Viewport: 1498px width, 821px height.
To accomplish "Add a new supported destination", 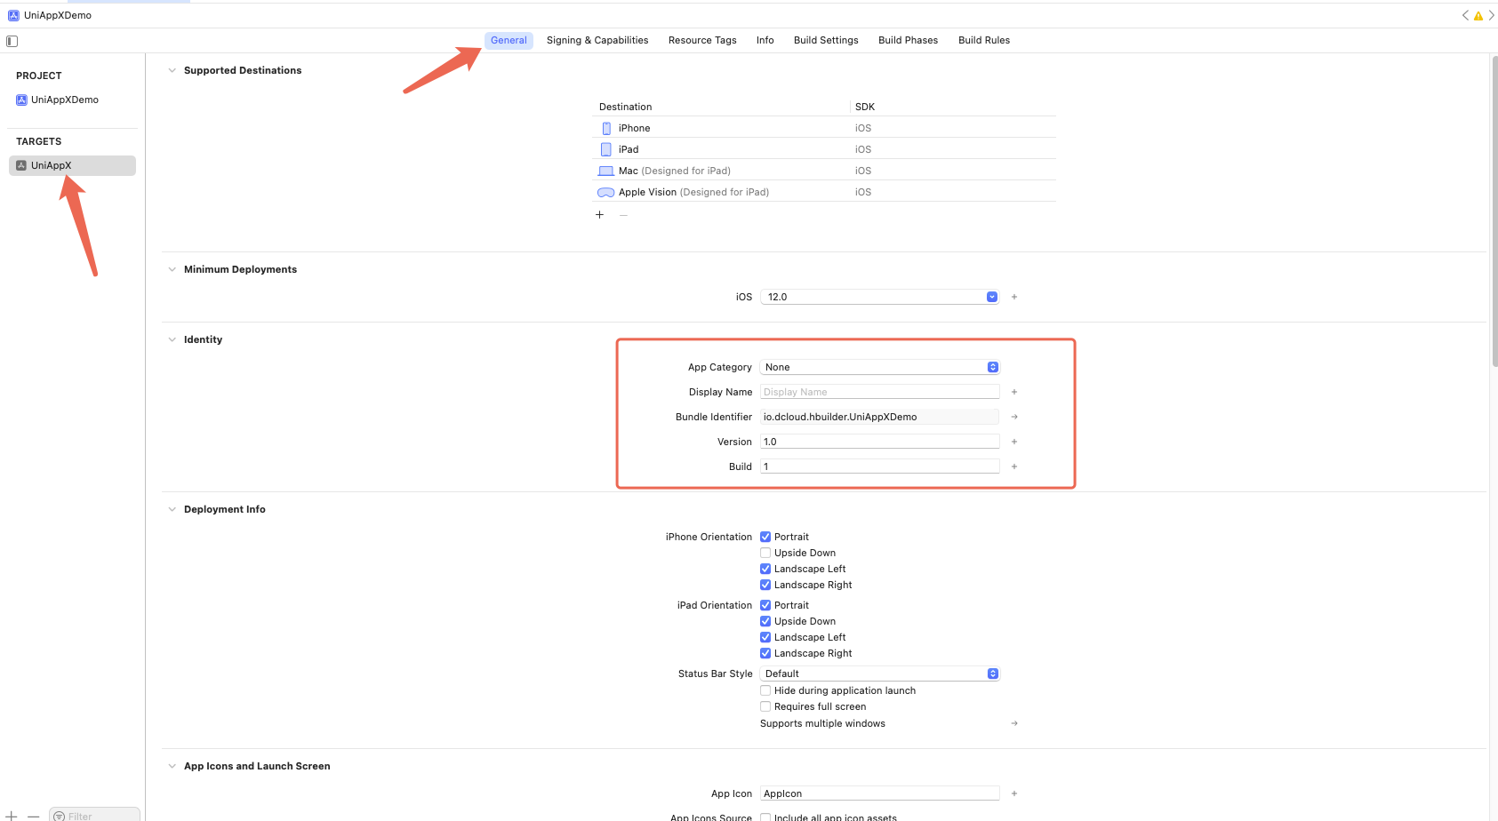I will (599, 215).
